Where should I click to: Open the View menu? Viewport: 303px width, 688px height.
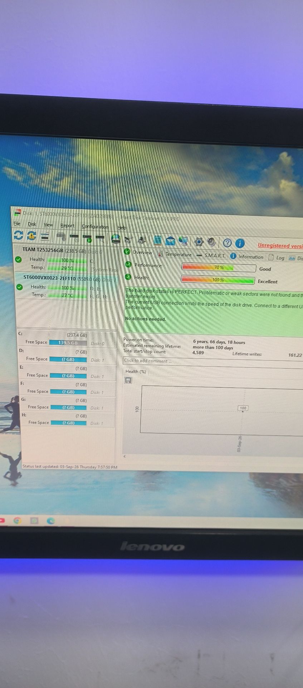click(48, 225)
